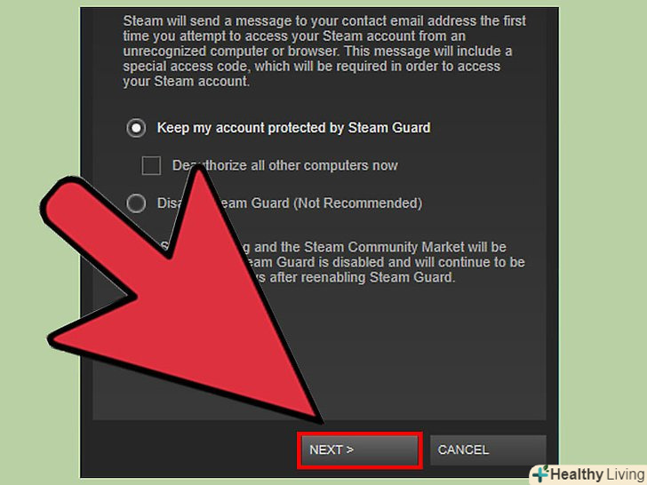The height and width of the screenshot is (485, 647).
Task: Click the chevron symbol inside the NEXT button
Action: (349, 449)
